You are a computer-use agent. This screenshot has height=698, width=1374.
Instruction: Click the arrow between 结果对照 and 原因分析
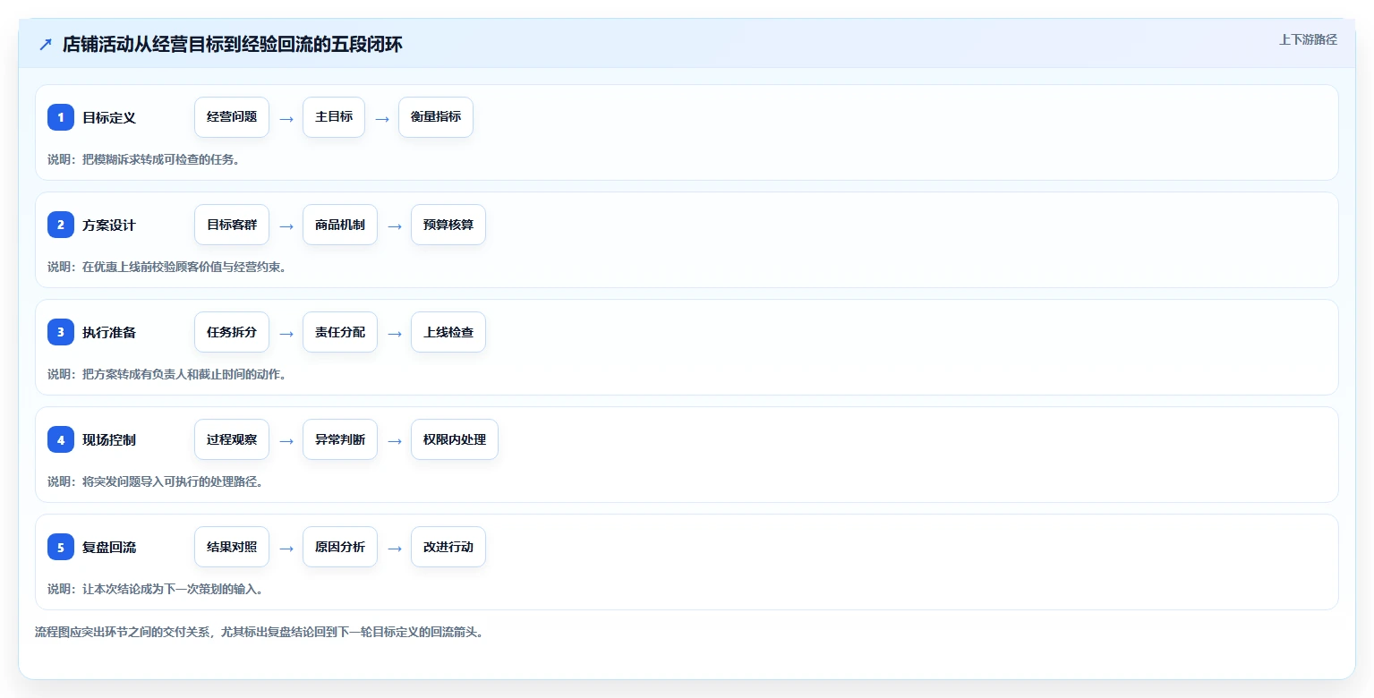(286, 548)
